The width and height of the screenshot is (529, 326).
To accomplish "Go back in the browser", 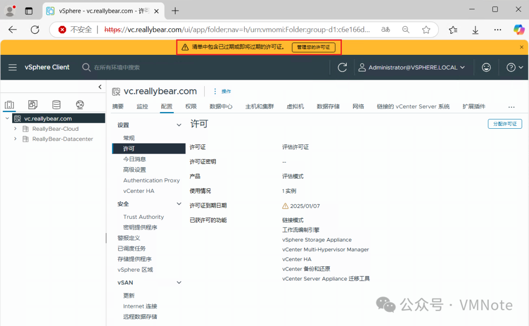I will (12, 30).
